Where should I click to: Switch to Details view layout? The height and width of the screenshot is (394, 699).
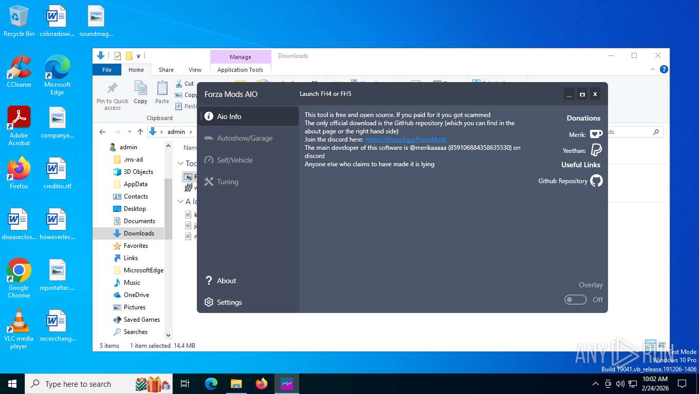point(651,346)
